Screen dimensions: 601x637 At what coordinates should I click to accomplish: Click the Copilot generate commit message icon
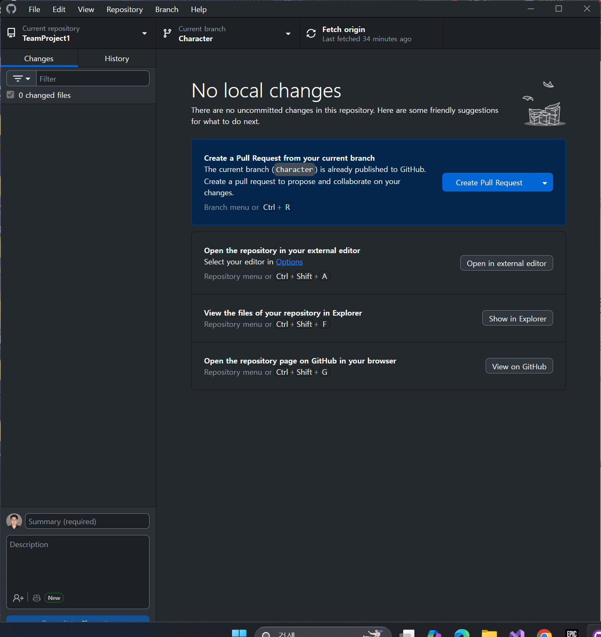pyautogui.click(x=37, y=598)
